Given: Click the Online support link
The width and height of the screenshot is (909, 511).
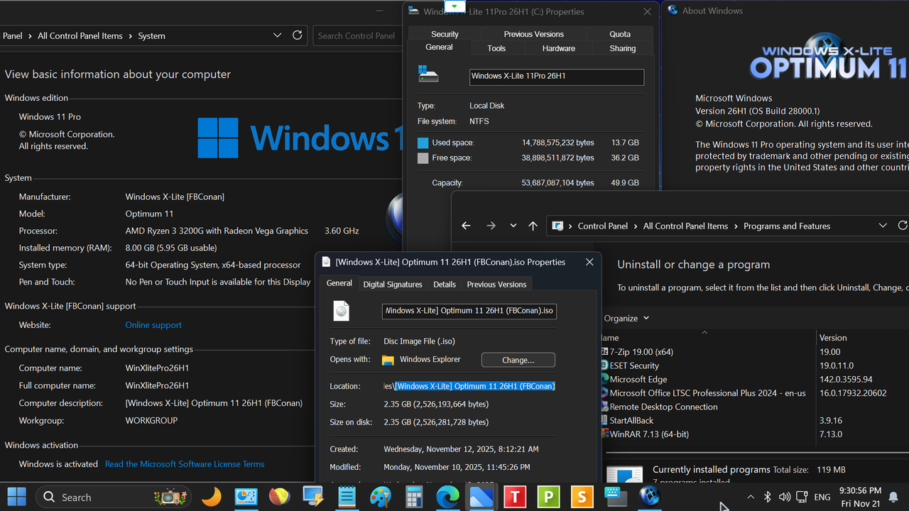Looking at the screenshot, I should pos(153,324).
